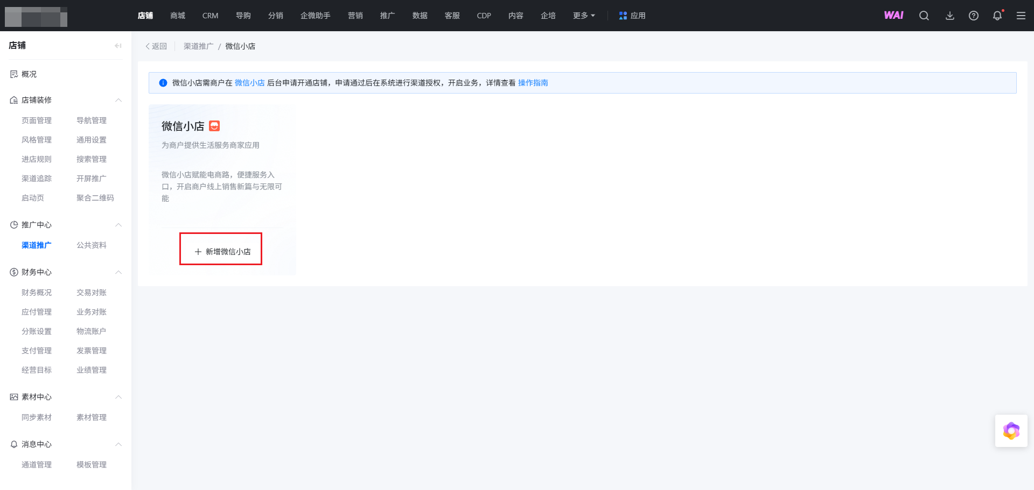The width and height of the screenshot is (1034, 490).
Task: Click the 概况 overview icon
Action: pyautogui.click(x=14, y=74)
